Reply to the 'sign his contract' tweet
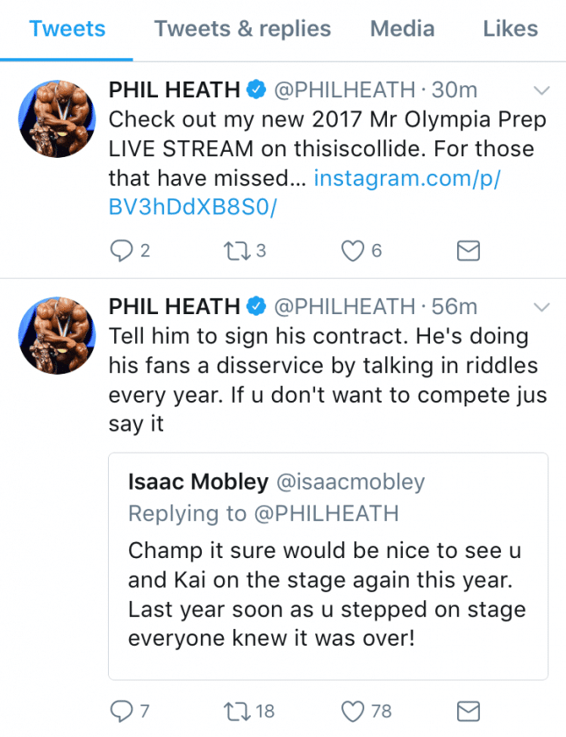566x737 pixels. tap(120, 710)
